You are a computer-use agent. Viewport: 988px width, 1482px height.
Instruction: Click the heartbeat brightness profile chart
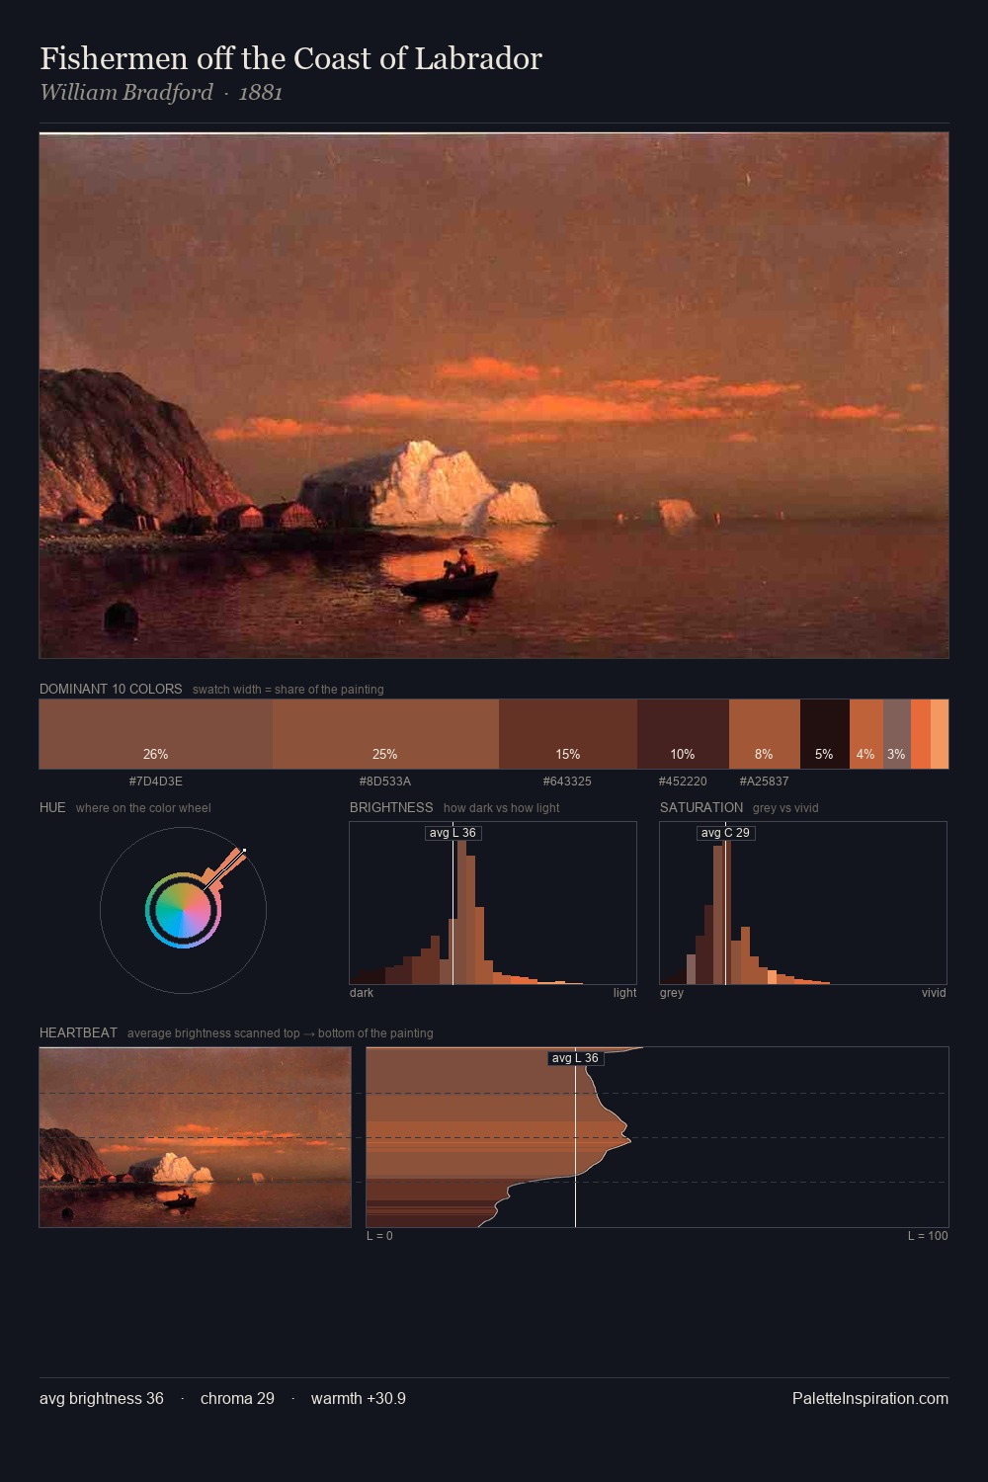(657, 1137)
